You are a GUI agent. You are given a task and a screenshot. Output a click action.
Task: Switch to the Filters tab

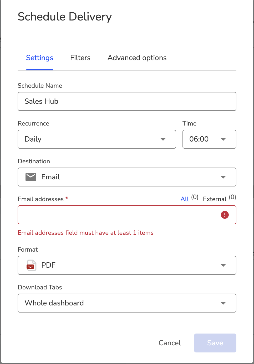click(80, 58)
